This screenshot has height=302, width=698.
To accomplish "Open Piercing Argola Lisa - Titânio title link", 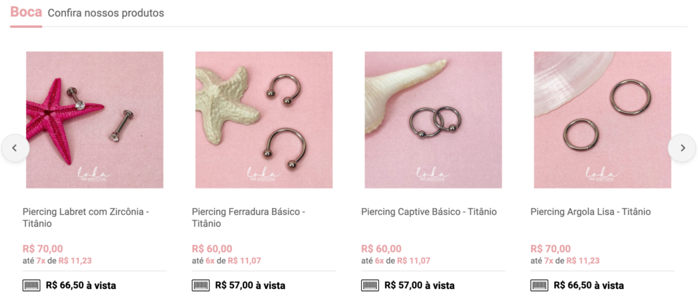I will point(590,212).
